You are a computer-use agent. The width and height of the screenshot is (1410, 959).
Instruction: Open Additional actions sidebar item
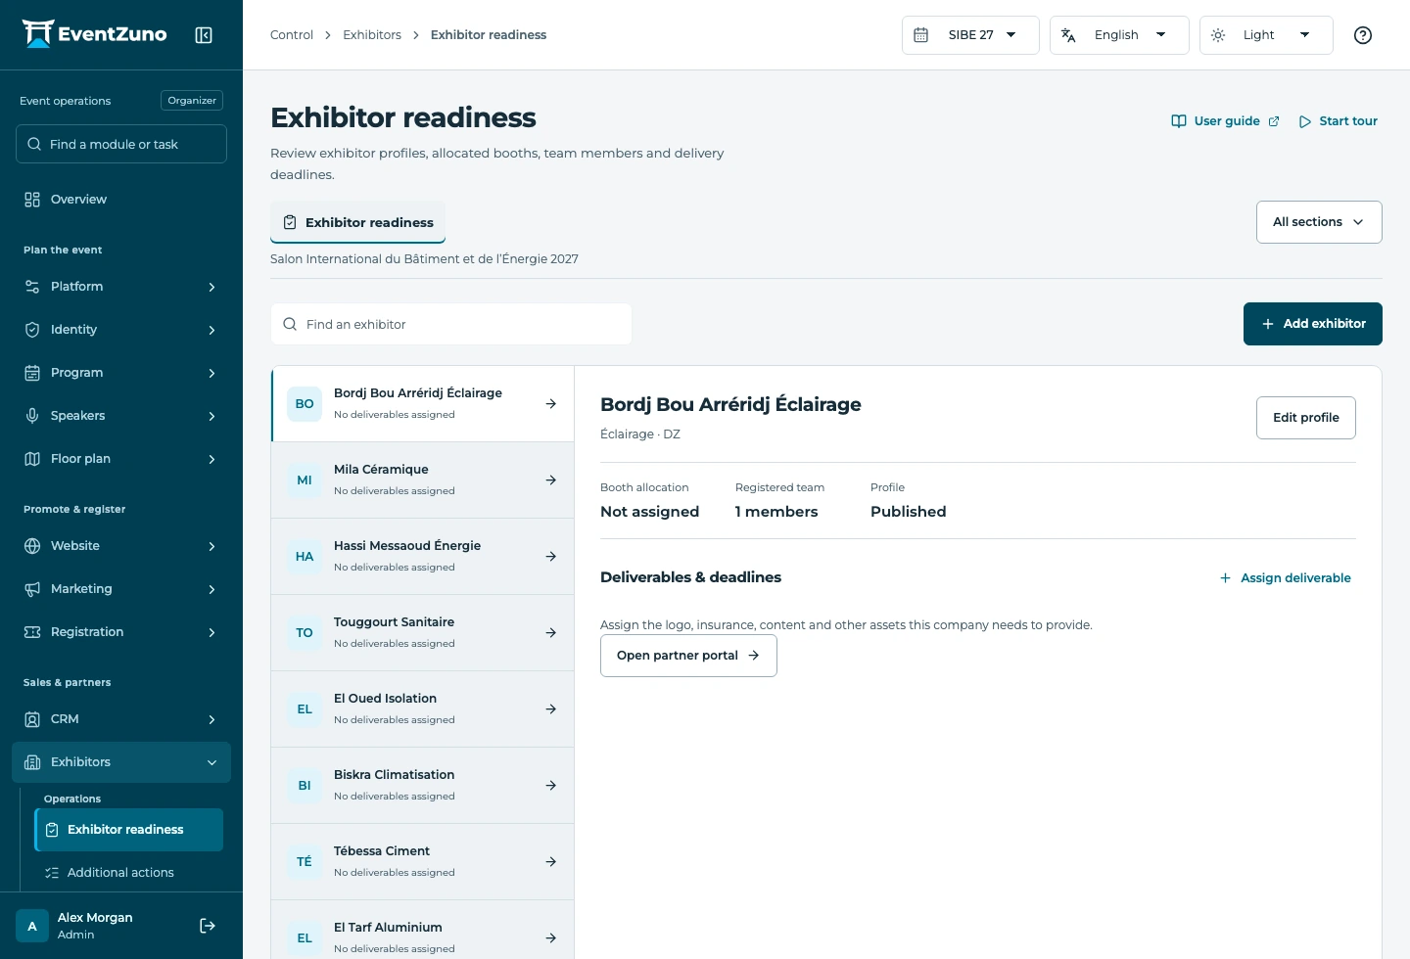point(129,873)
